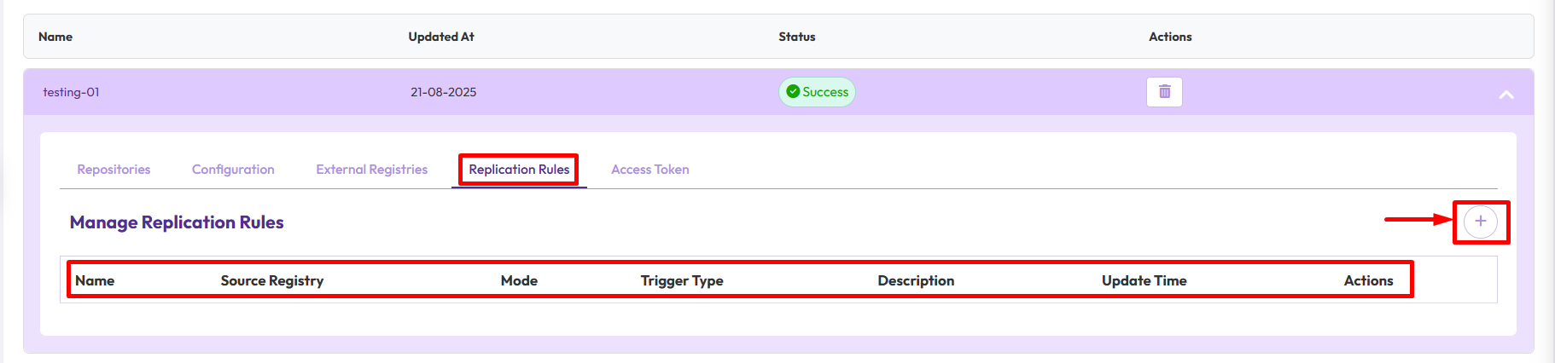Click the Mode column header
1555x363 pixels.
[519, 280]
